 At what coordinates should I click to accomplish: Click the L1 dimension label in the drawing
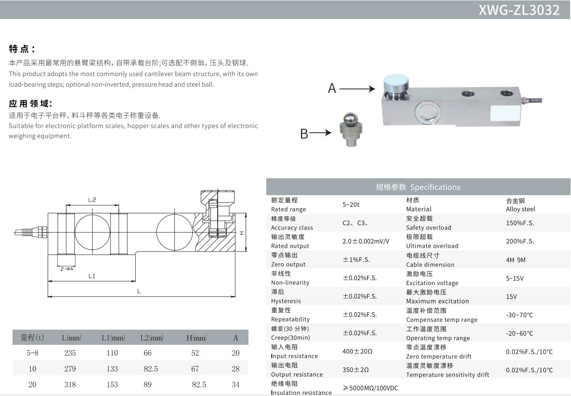tap(92, 276)
